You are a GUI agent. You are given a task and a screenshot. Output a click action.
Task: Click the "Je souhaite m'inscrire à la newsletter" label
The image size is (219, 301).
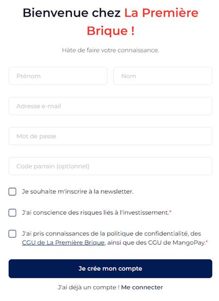coord(78,192)
